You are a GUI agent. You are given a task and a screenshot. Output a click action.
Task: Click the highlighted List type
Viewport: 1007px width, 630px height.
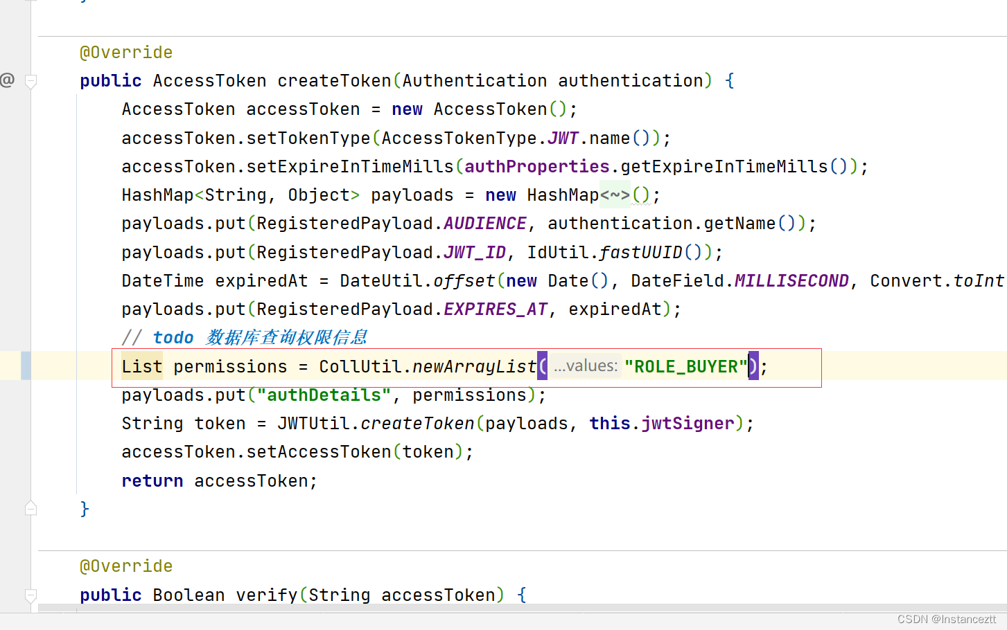142,366
